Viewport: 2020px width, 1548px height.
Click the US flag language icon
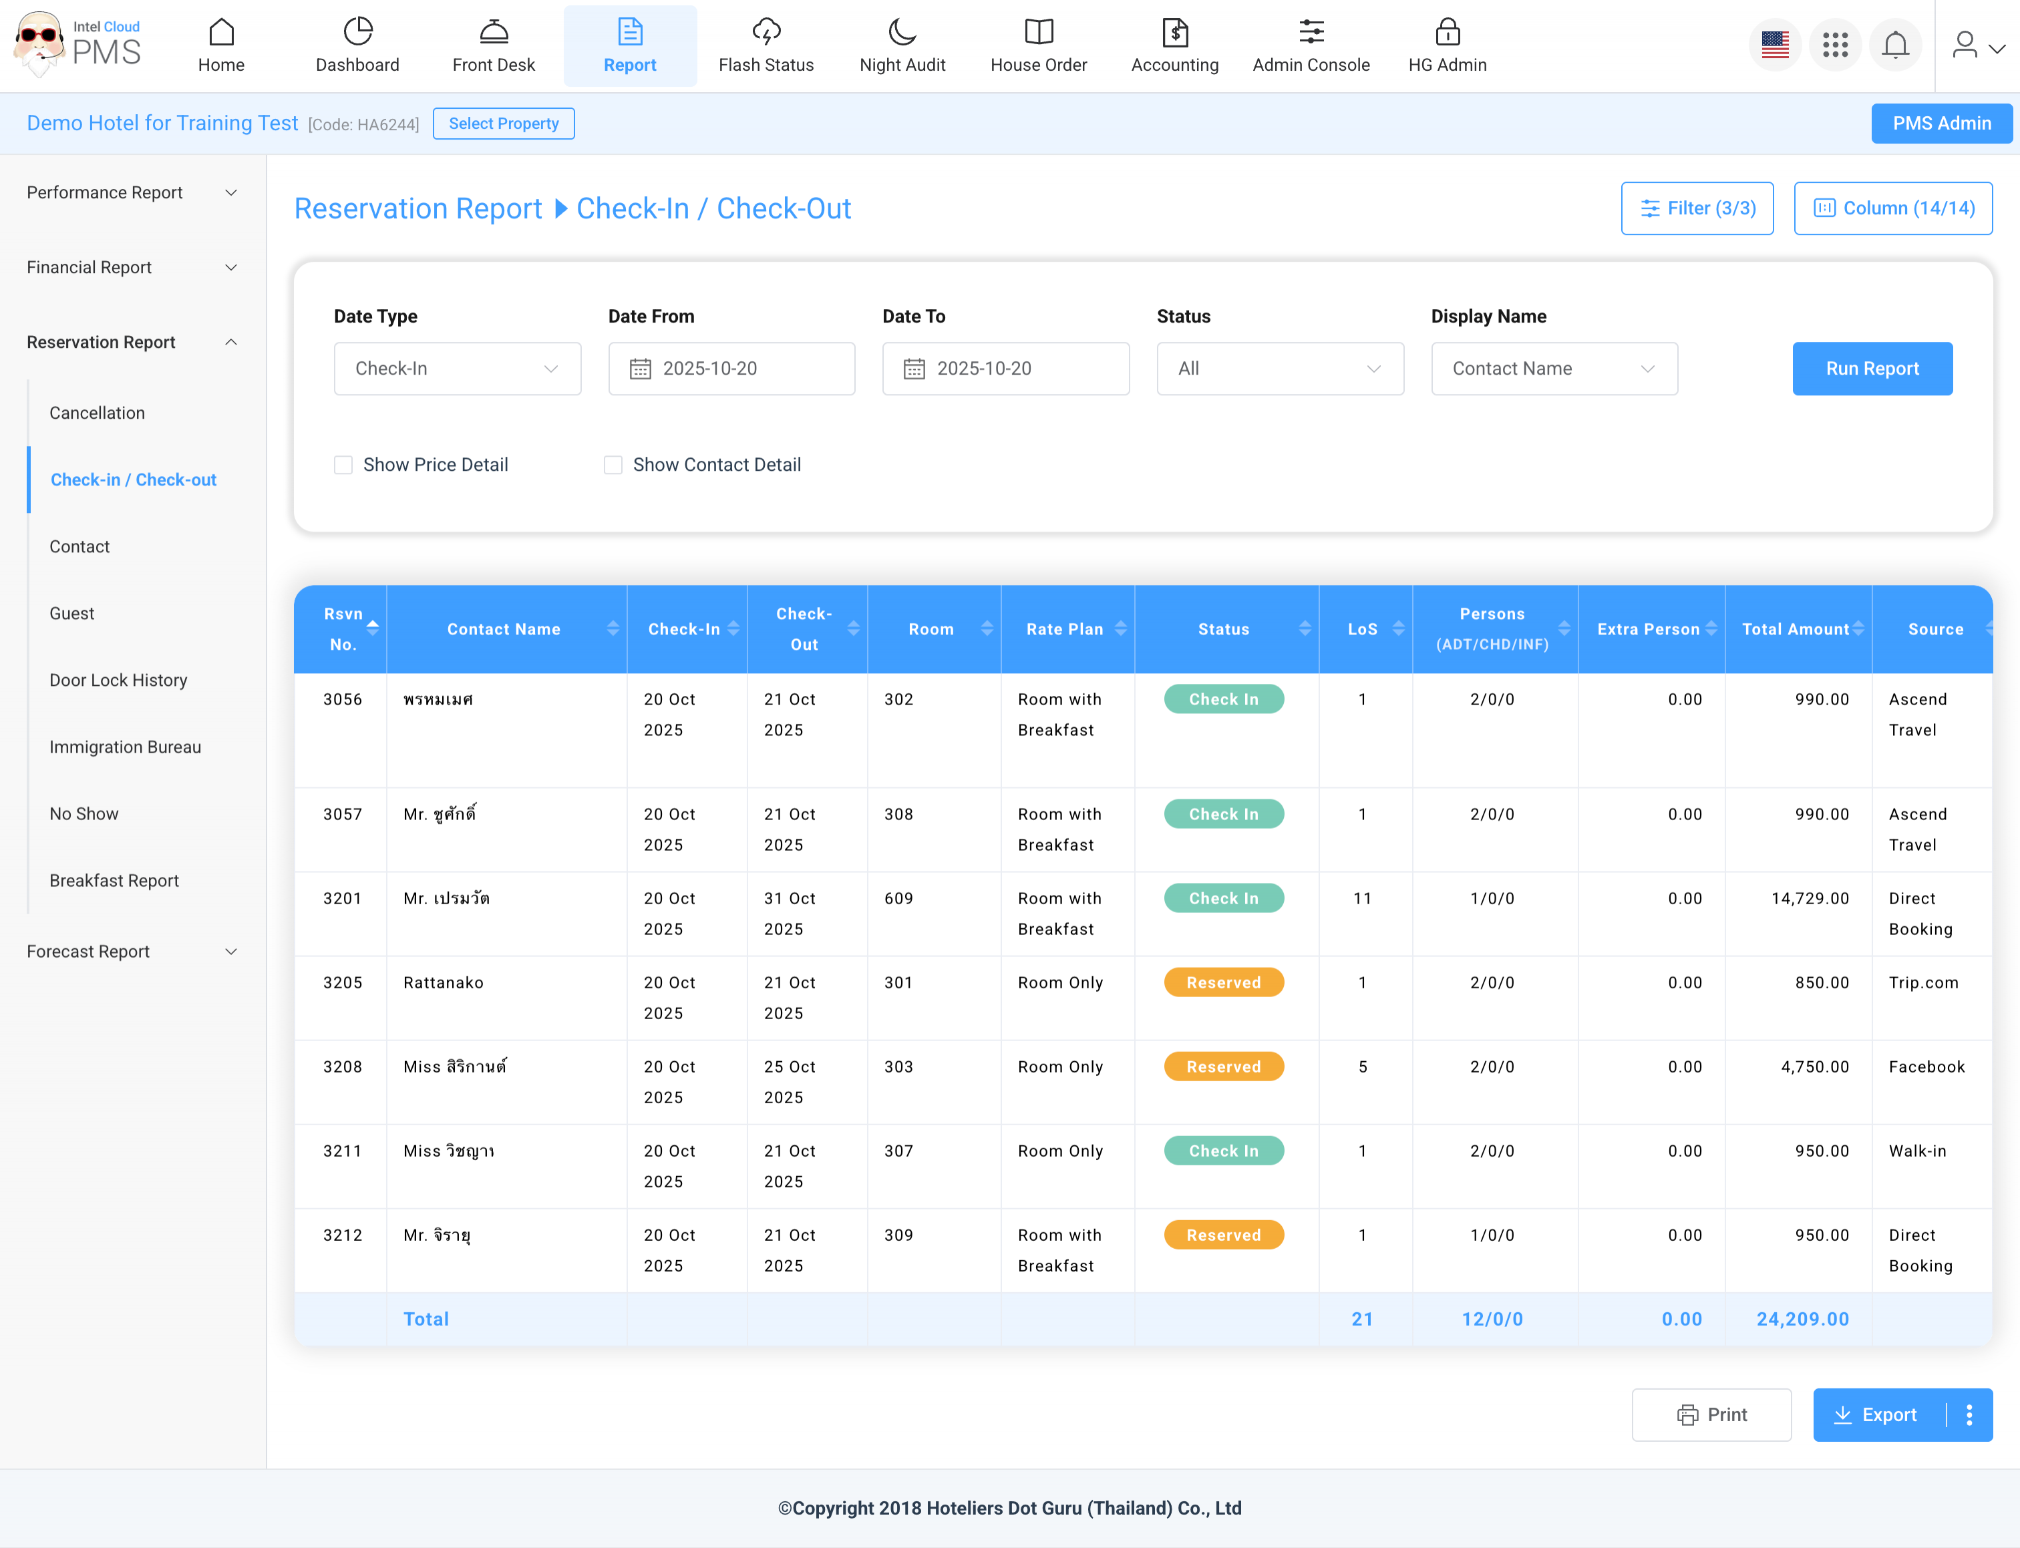[x=1774, y=45]
